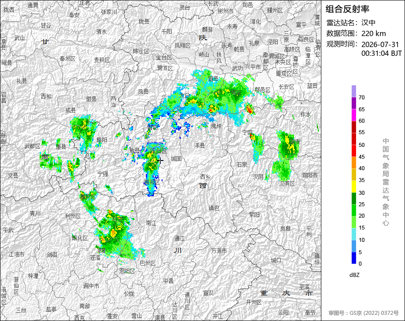Click the dBZ unit label under legend
The width and height of the screenshot is (405, 321).
pyautogui.click(x=354, y=275)
